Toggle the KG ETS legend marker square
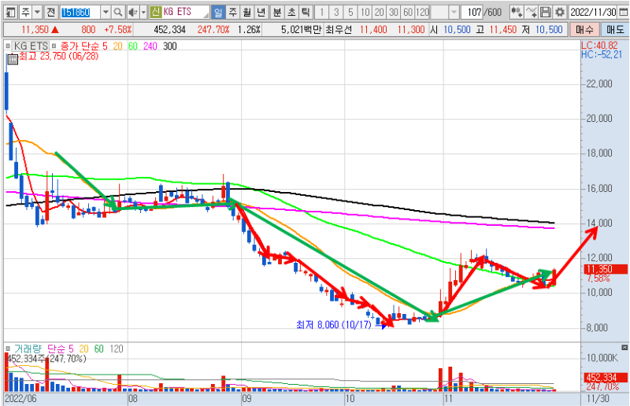The width and height of the screenshot is (630, 406). [8, 46]
